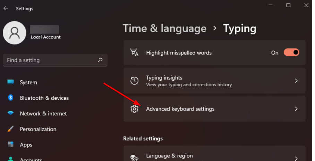Click the Network wifi icon

(x=11, y=114)
